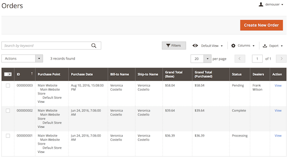Screen dimensions: 288x158
Task: Sort by ID column arrow
Action: pyautogui.click(x=32, y=74)
